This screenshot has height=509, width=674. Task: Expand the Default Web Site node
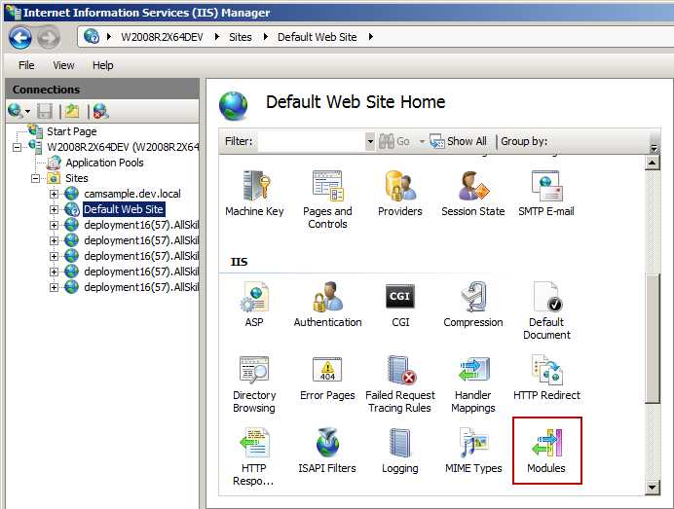tap(54, 209)
